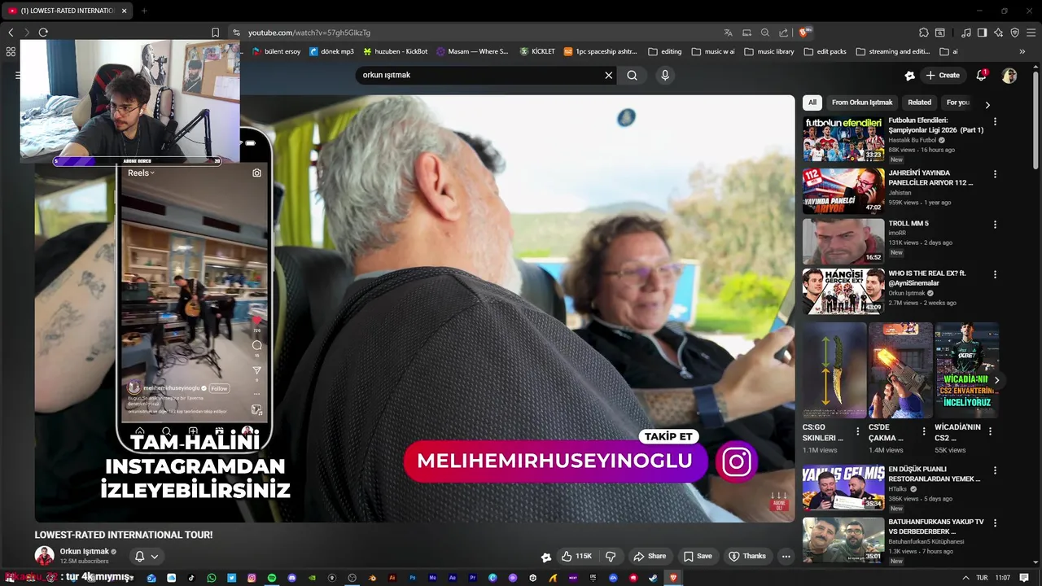Open options for Futbolun Efendileri video
Screen dimensions: 1042x586
click(995, 122)
